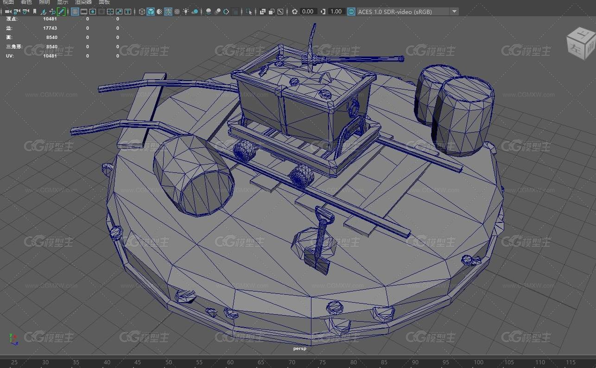Viewport: 596px width, 368px height.
Task: Click Use Default Material half-sphere icon
Action: (x=159, y=12)
